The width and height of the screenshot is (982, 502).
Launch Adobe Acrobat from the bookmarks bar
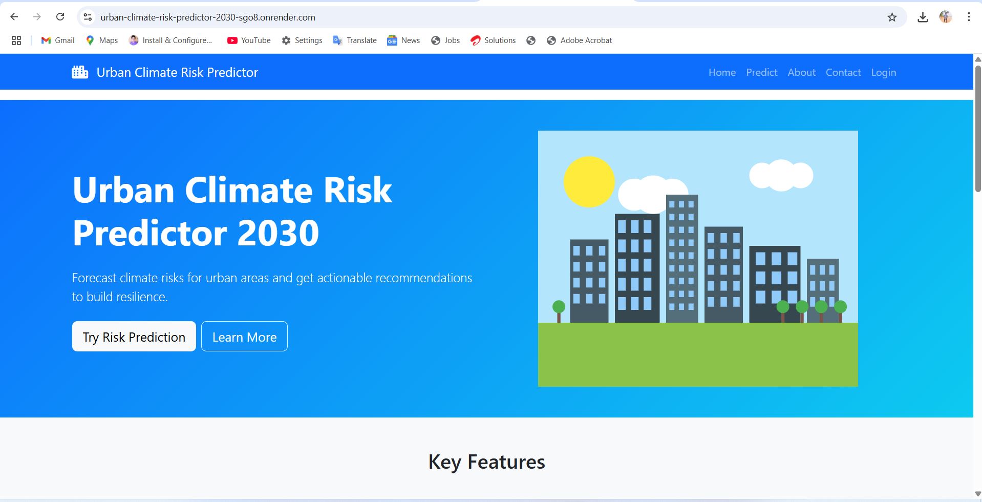552,40
